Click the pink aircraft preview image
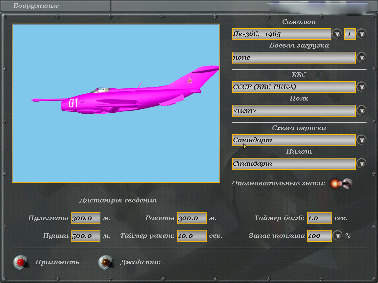The height and width of the screenshot is (283, 378). [116, 103]
